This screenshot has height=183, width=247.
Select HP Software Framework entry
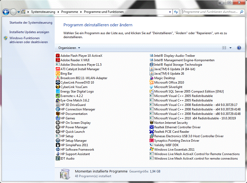75,149
